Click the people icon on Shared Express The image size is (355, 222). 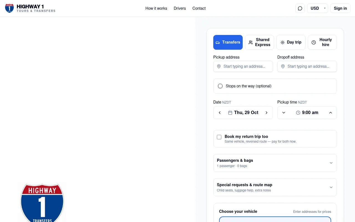coord(251,42)
